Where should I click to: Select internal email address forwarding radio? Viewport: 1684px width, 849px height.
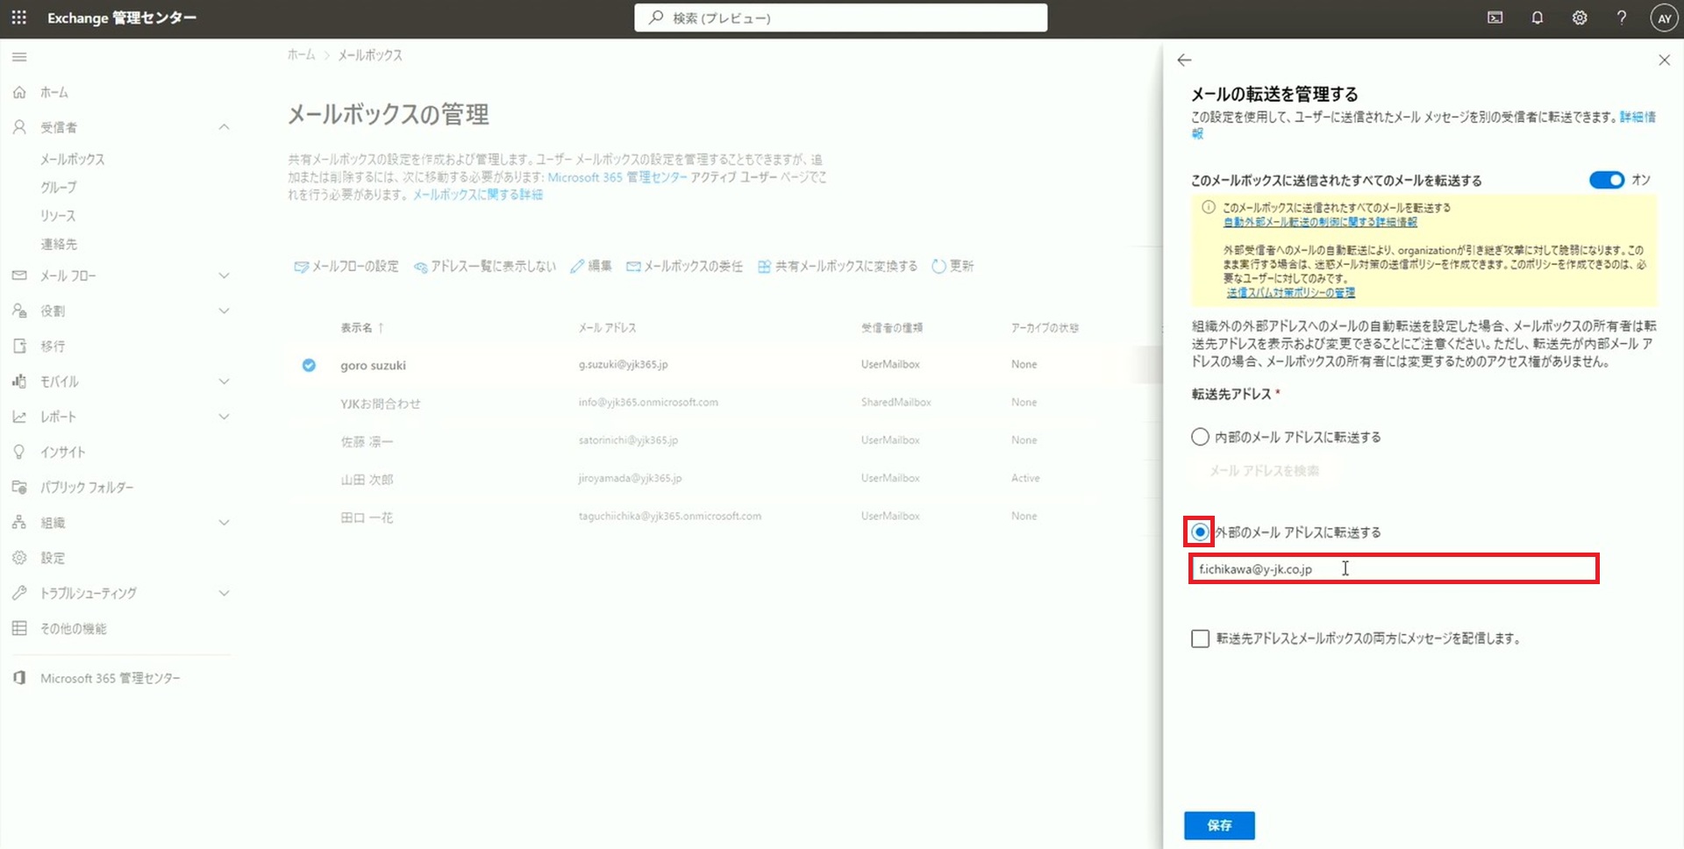[x=1200, y=437]
